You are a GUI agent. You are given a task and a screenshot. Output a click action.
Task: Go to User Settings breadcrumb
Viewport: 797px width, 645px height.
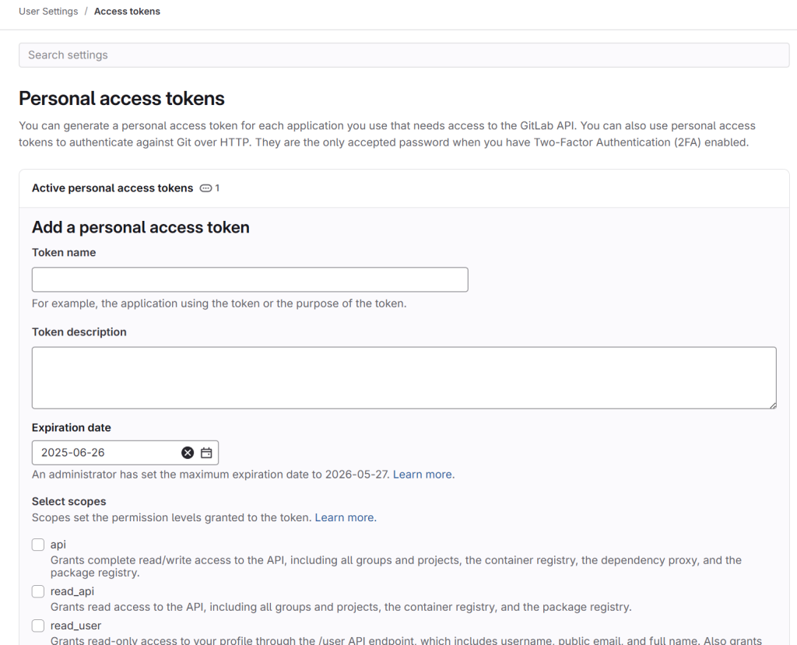pyautogui.click(x=48, y=11)
